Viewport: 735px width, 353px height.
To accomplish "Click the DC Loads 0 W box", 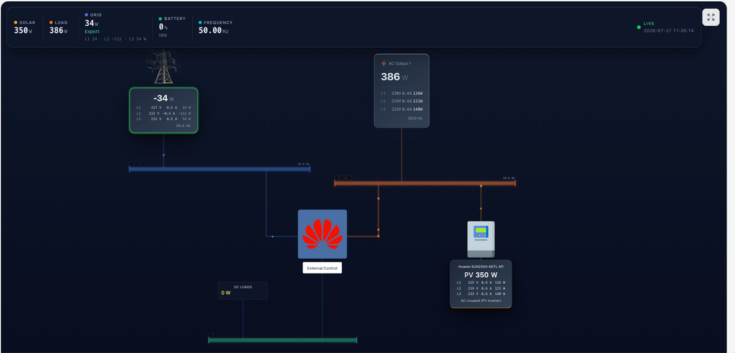I will point(243,291).
